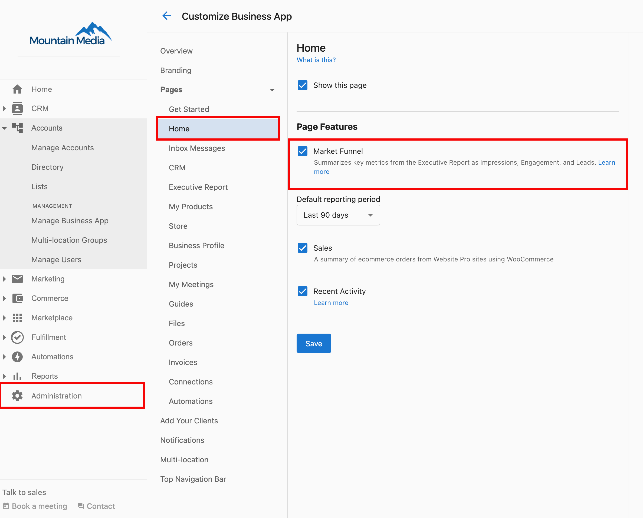The width and height of the screenshot is (643, 518).
Task: Open Directory in sidebar
Action: click(47, 167)
